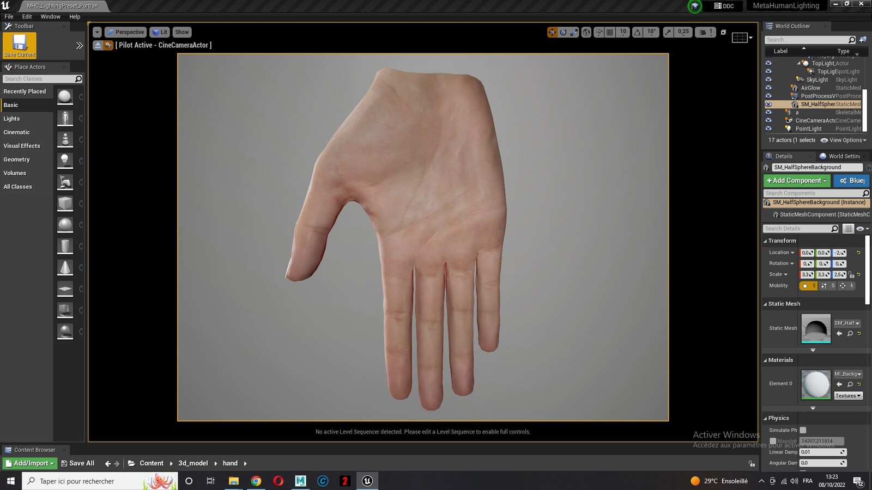872x490 pixels.
Task: Open the Add Component dropdown
Action: click(797, 181)
